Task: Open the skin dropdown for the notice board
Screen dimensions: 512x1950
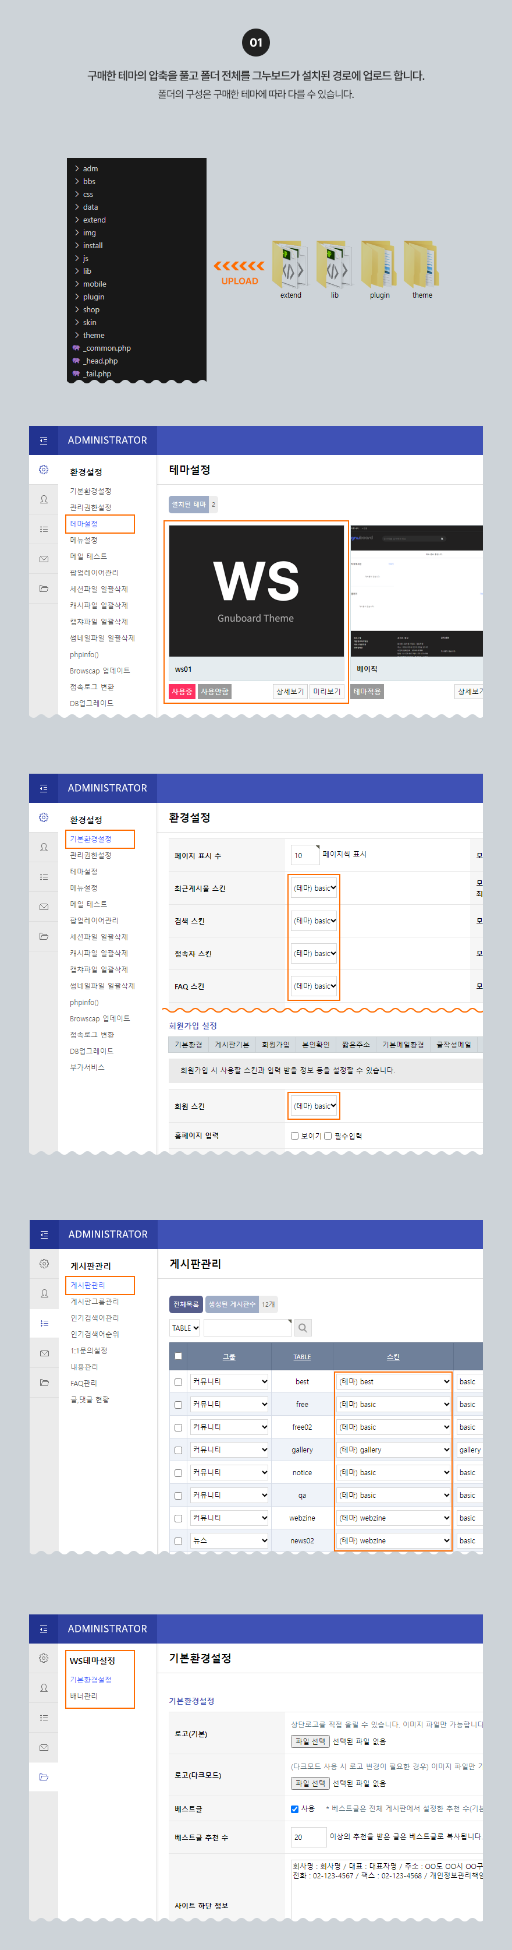Action: coord(393,1472)
